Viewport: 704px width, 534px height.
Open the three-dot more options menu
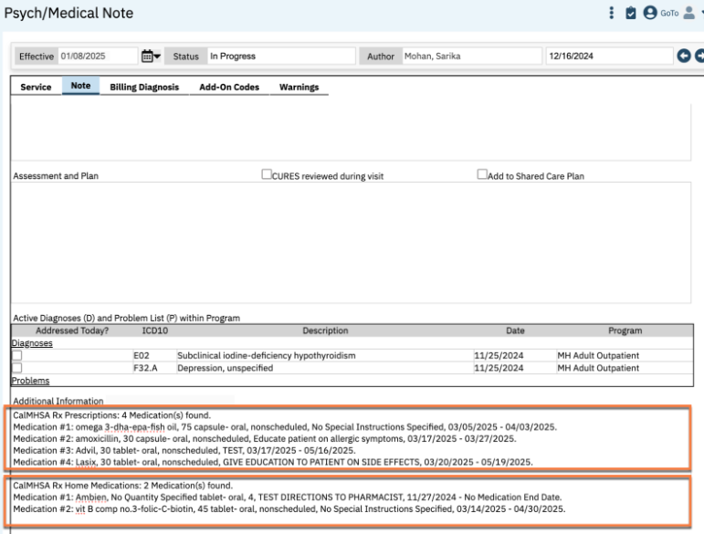tap(611, 13)
